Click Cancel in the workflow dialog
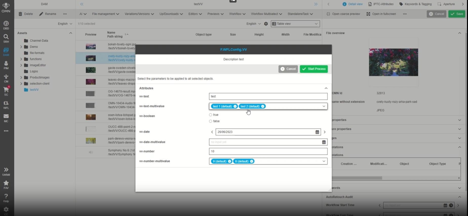 288,69
